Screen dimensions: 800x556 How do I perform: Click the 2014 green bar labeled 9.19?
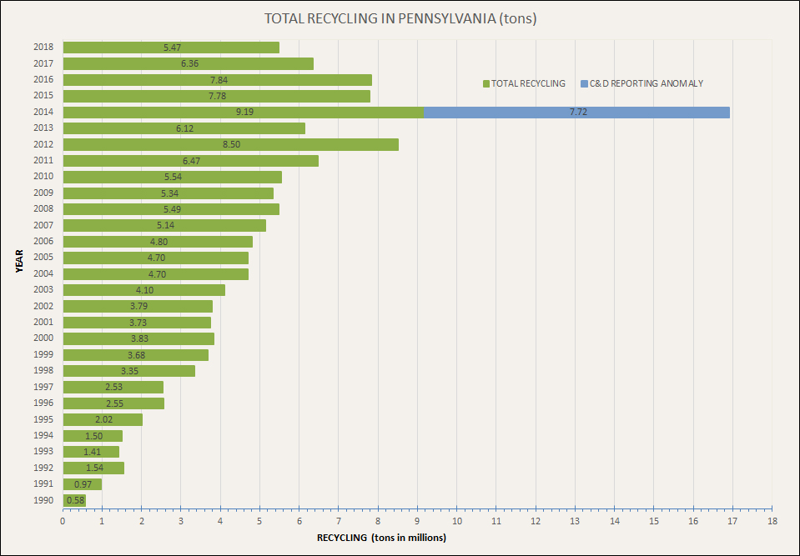[x=244, y=112]
